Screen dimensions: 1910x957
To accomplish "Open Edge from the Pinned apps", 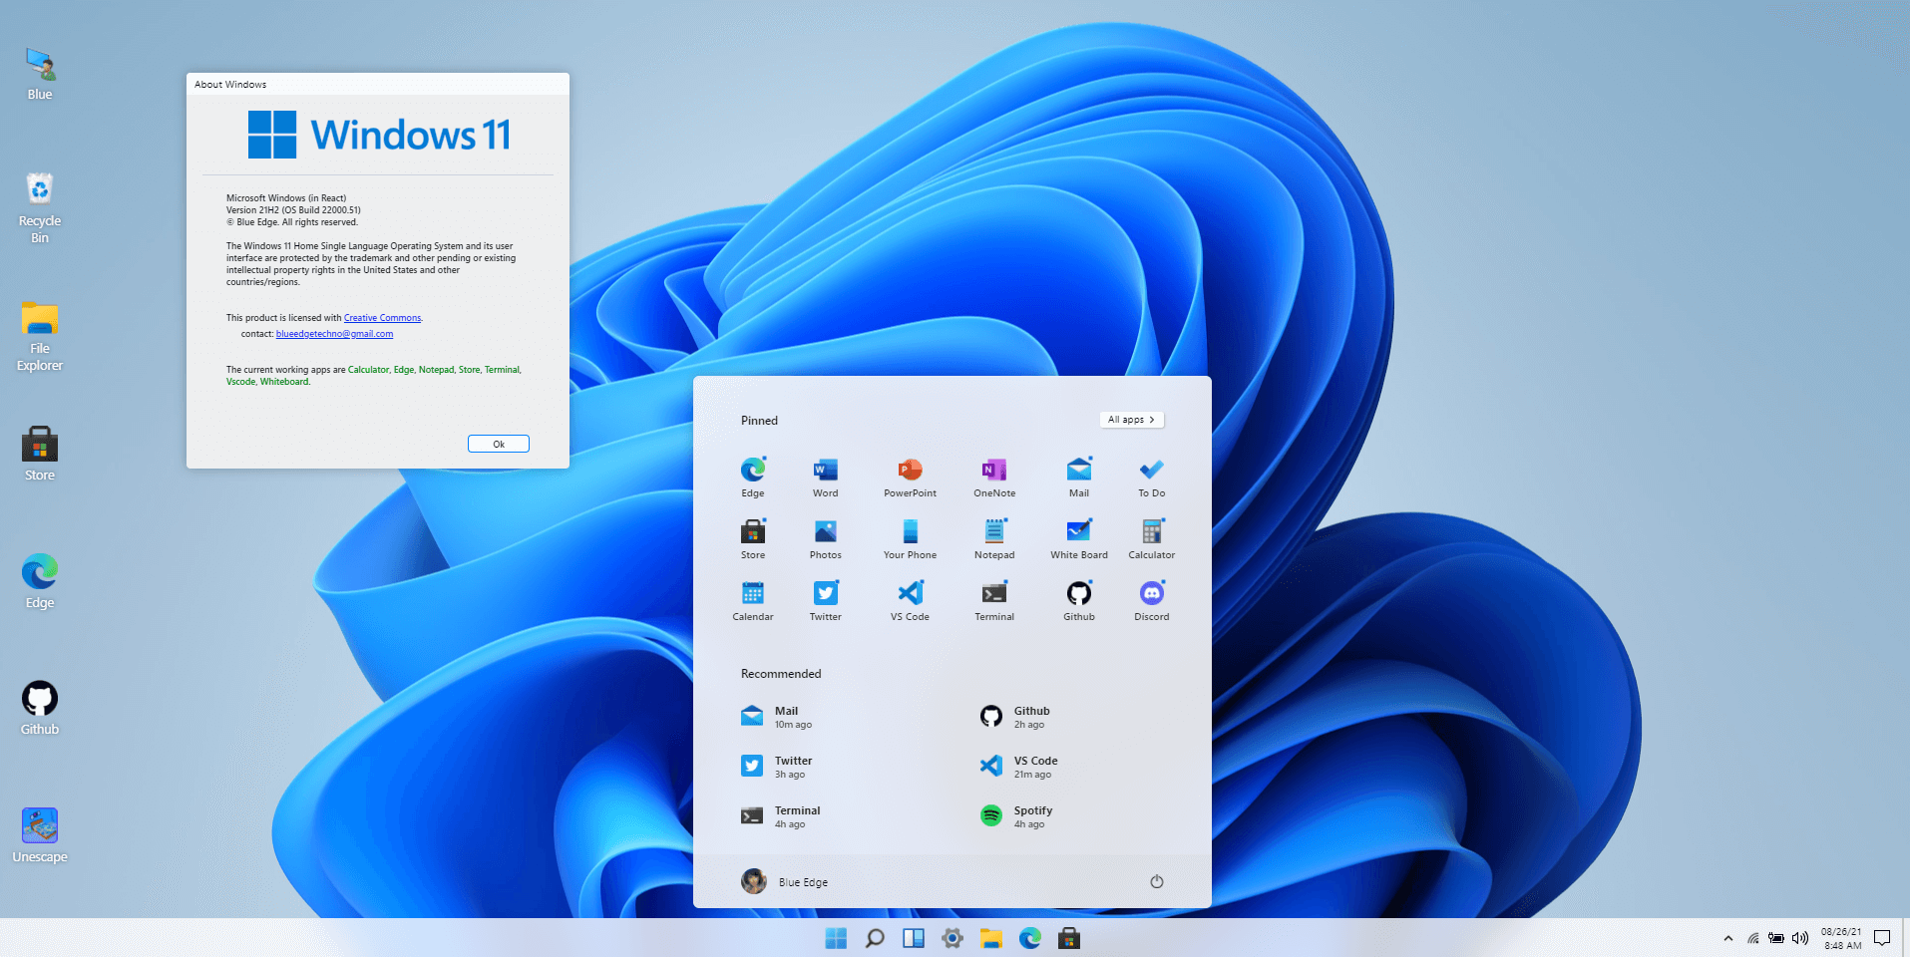I will (x=753, y=477).
